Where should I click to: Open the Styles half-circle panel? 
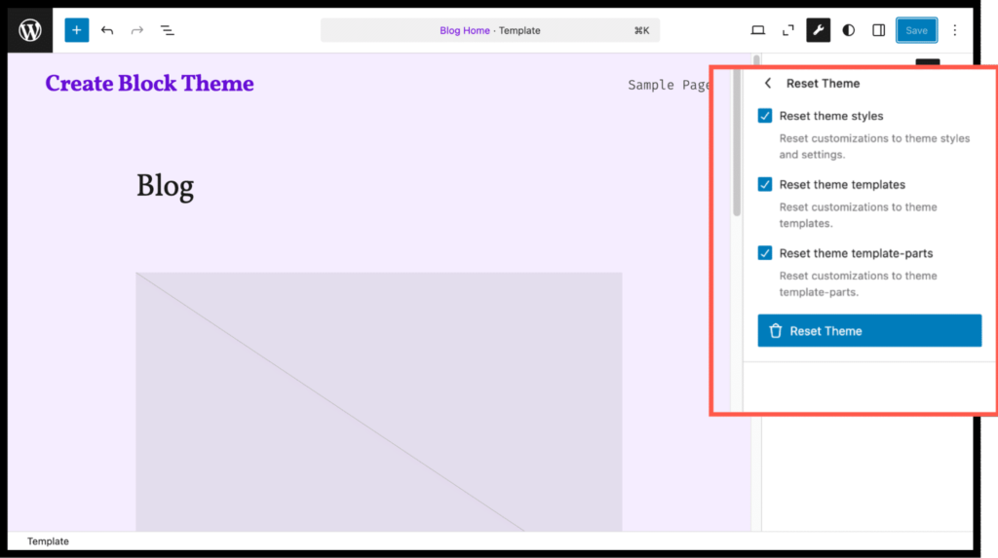(849, 30)
